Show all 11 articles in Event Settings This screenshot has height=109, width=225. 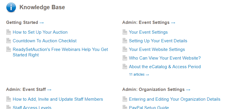139,74
